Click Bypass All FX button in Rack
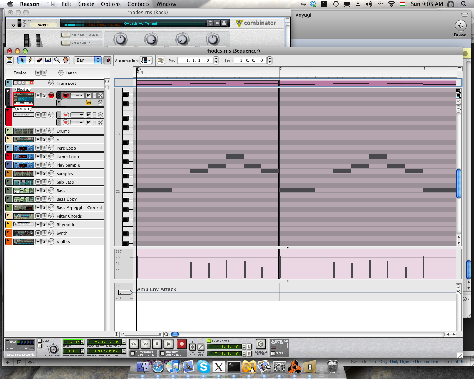474x379 pixels. (x=66, y=43)
